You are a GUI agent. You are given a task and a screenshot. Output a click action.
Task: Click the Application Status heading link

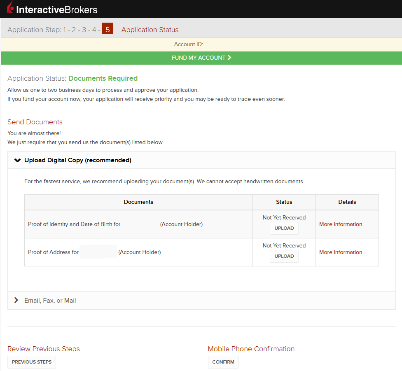pyautogui.click(x=150, y=30)
